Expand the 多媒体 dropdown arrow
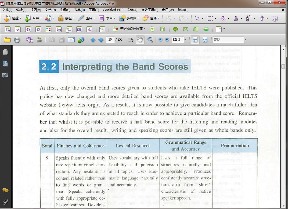 click(138, 18)
